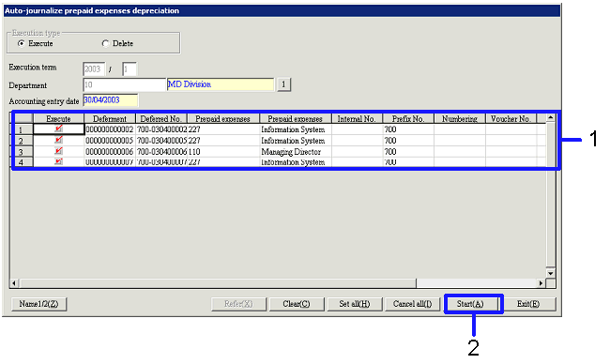Click the Prefix No. column header
The image size is (610, 364).
click(408, 118)
